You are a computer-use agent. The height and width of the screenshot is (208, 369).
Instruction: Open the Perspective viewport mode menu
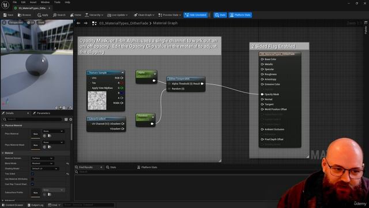[x=16, y=23]
